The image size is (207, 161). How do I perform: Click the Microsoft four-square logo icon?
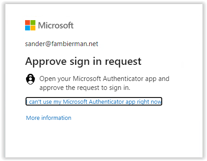(30, 25)
